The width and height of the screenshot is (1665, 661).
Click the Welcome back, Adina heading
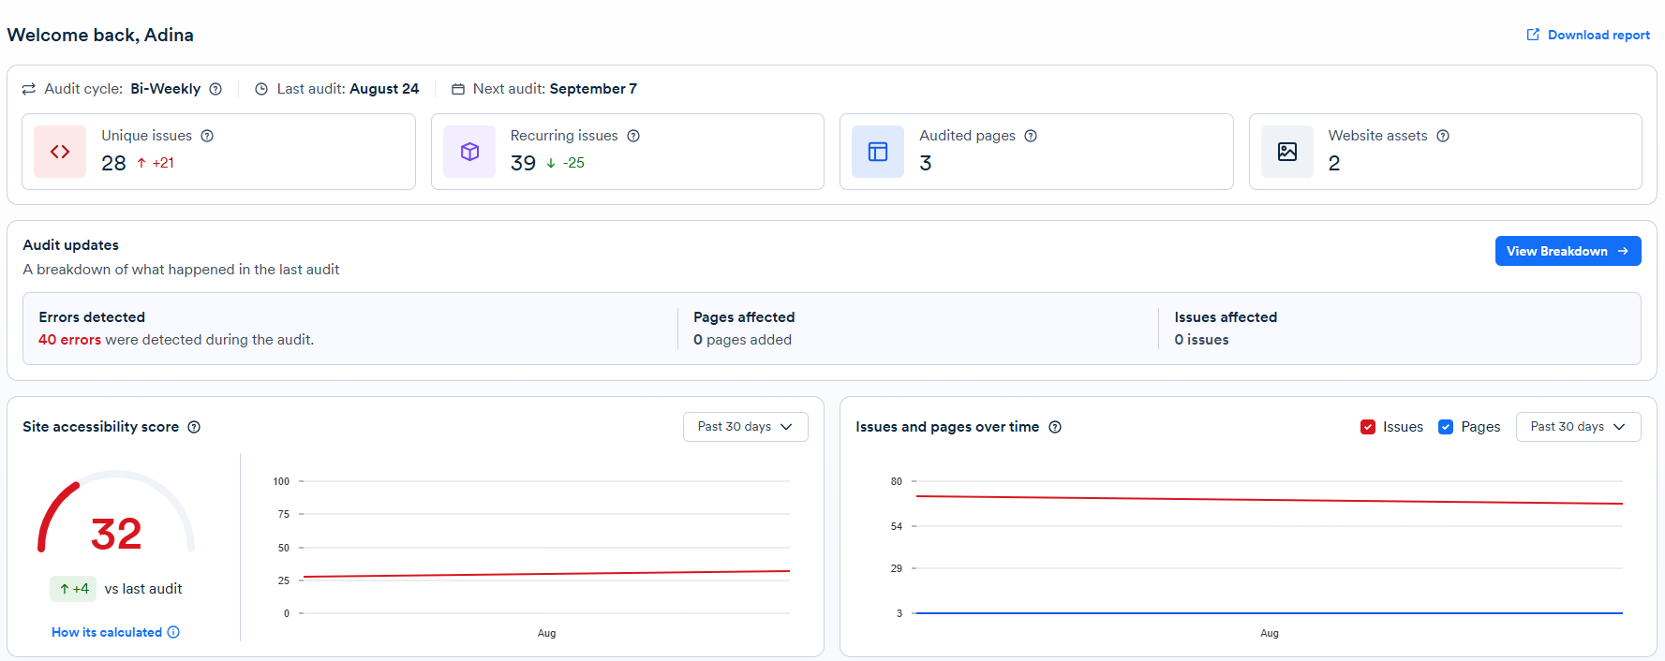[100, 35]
